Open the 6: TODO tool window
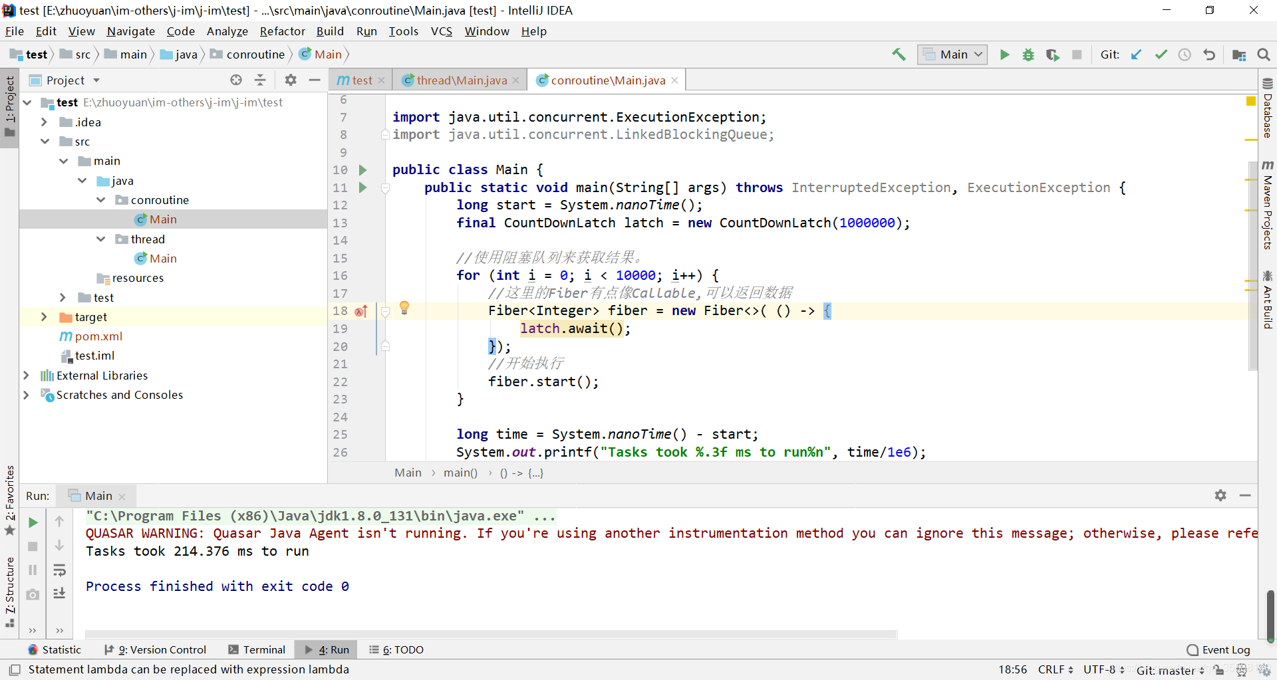 click(396, 649)
